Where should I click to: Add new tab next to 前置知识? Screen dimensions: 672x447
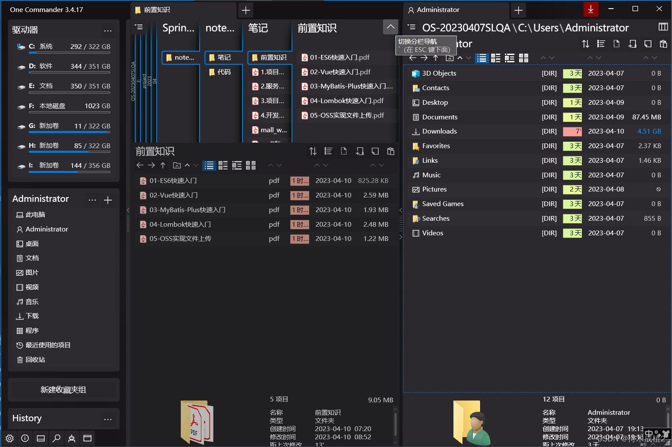click(246, 10)
